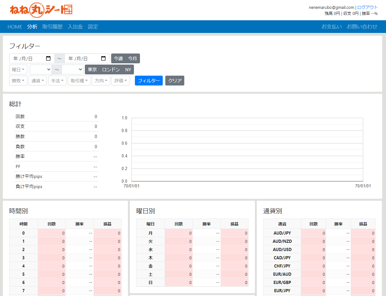This screenshot has width=386, height=296.
Task: Expand the 方向 dropdown
Action: 101,81
